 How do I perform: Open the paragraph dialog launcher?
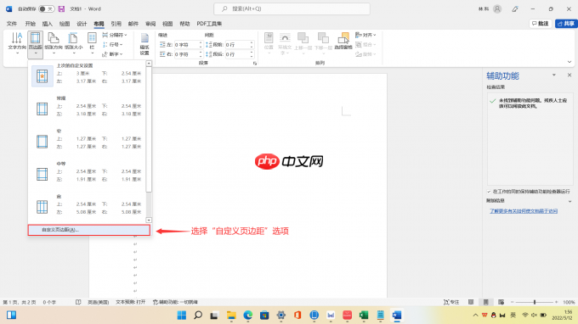255,64
